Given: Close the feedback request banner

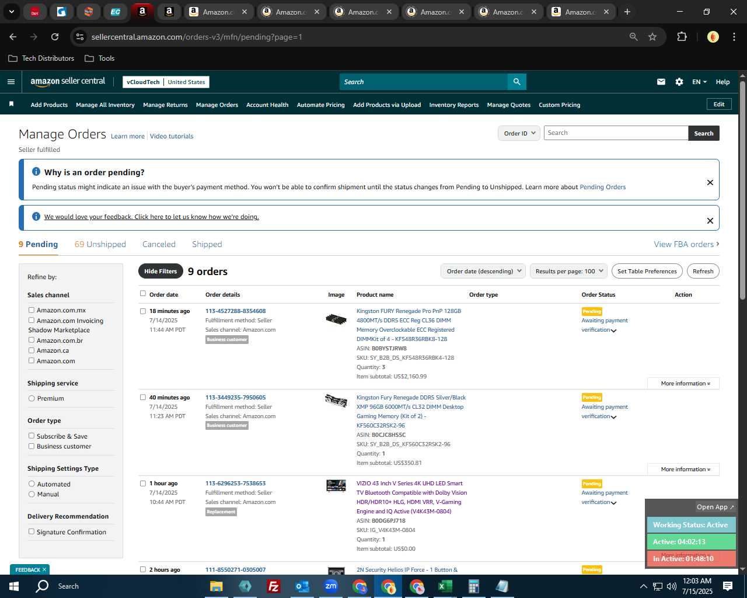Looking at the screenshot, I should tap(710, 221).
